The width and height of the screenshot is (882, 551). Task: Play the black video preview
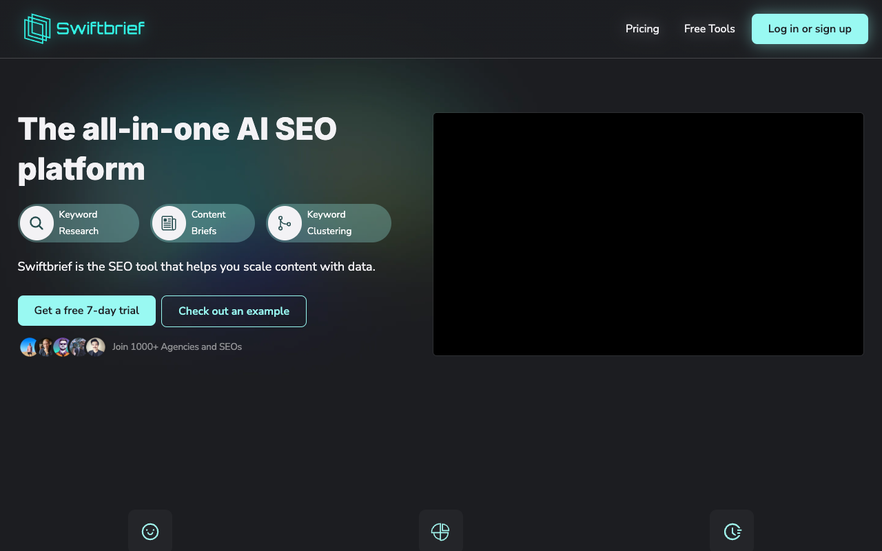coord(648,234)
